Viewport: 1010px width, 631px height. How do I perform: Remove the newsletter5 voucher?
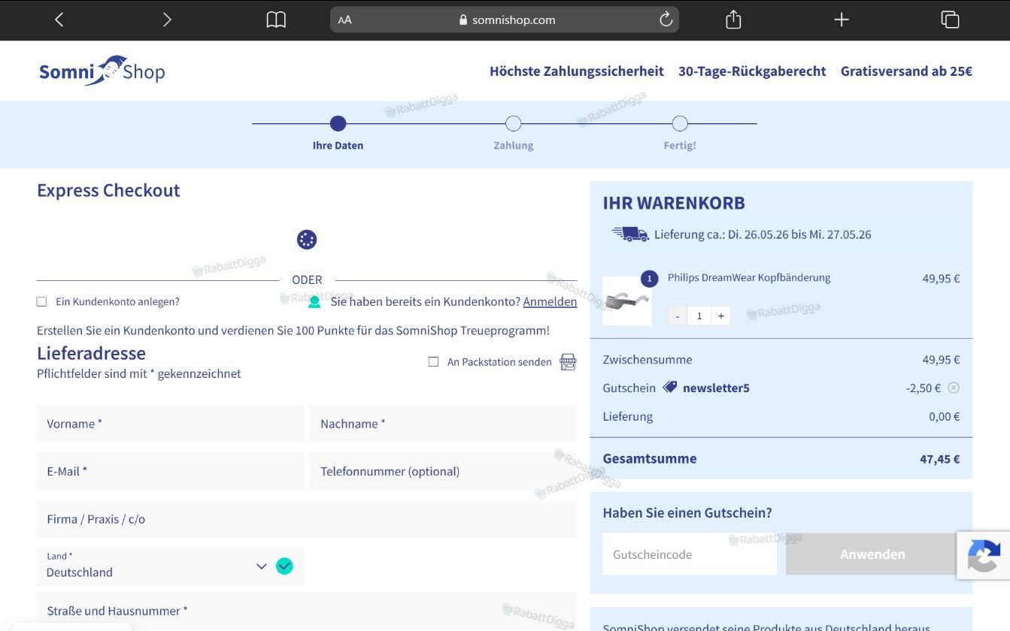tap(953, 388)
